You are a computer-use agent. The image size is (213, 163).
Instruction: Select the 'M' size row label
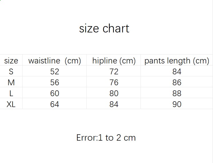tap(11, 82)
